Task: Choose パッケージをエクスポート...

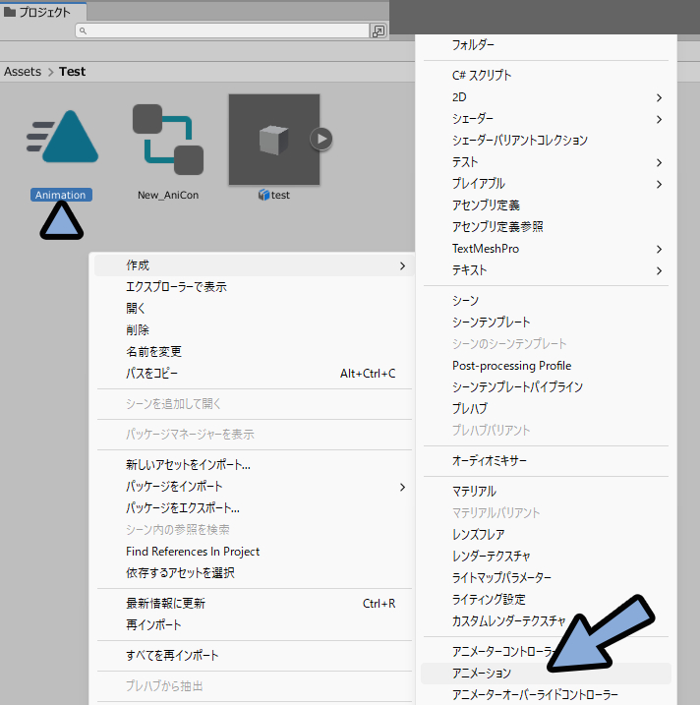Action: (x=255, y=508)
